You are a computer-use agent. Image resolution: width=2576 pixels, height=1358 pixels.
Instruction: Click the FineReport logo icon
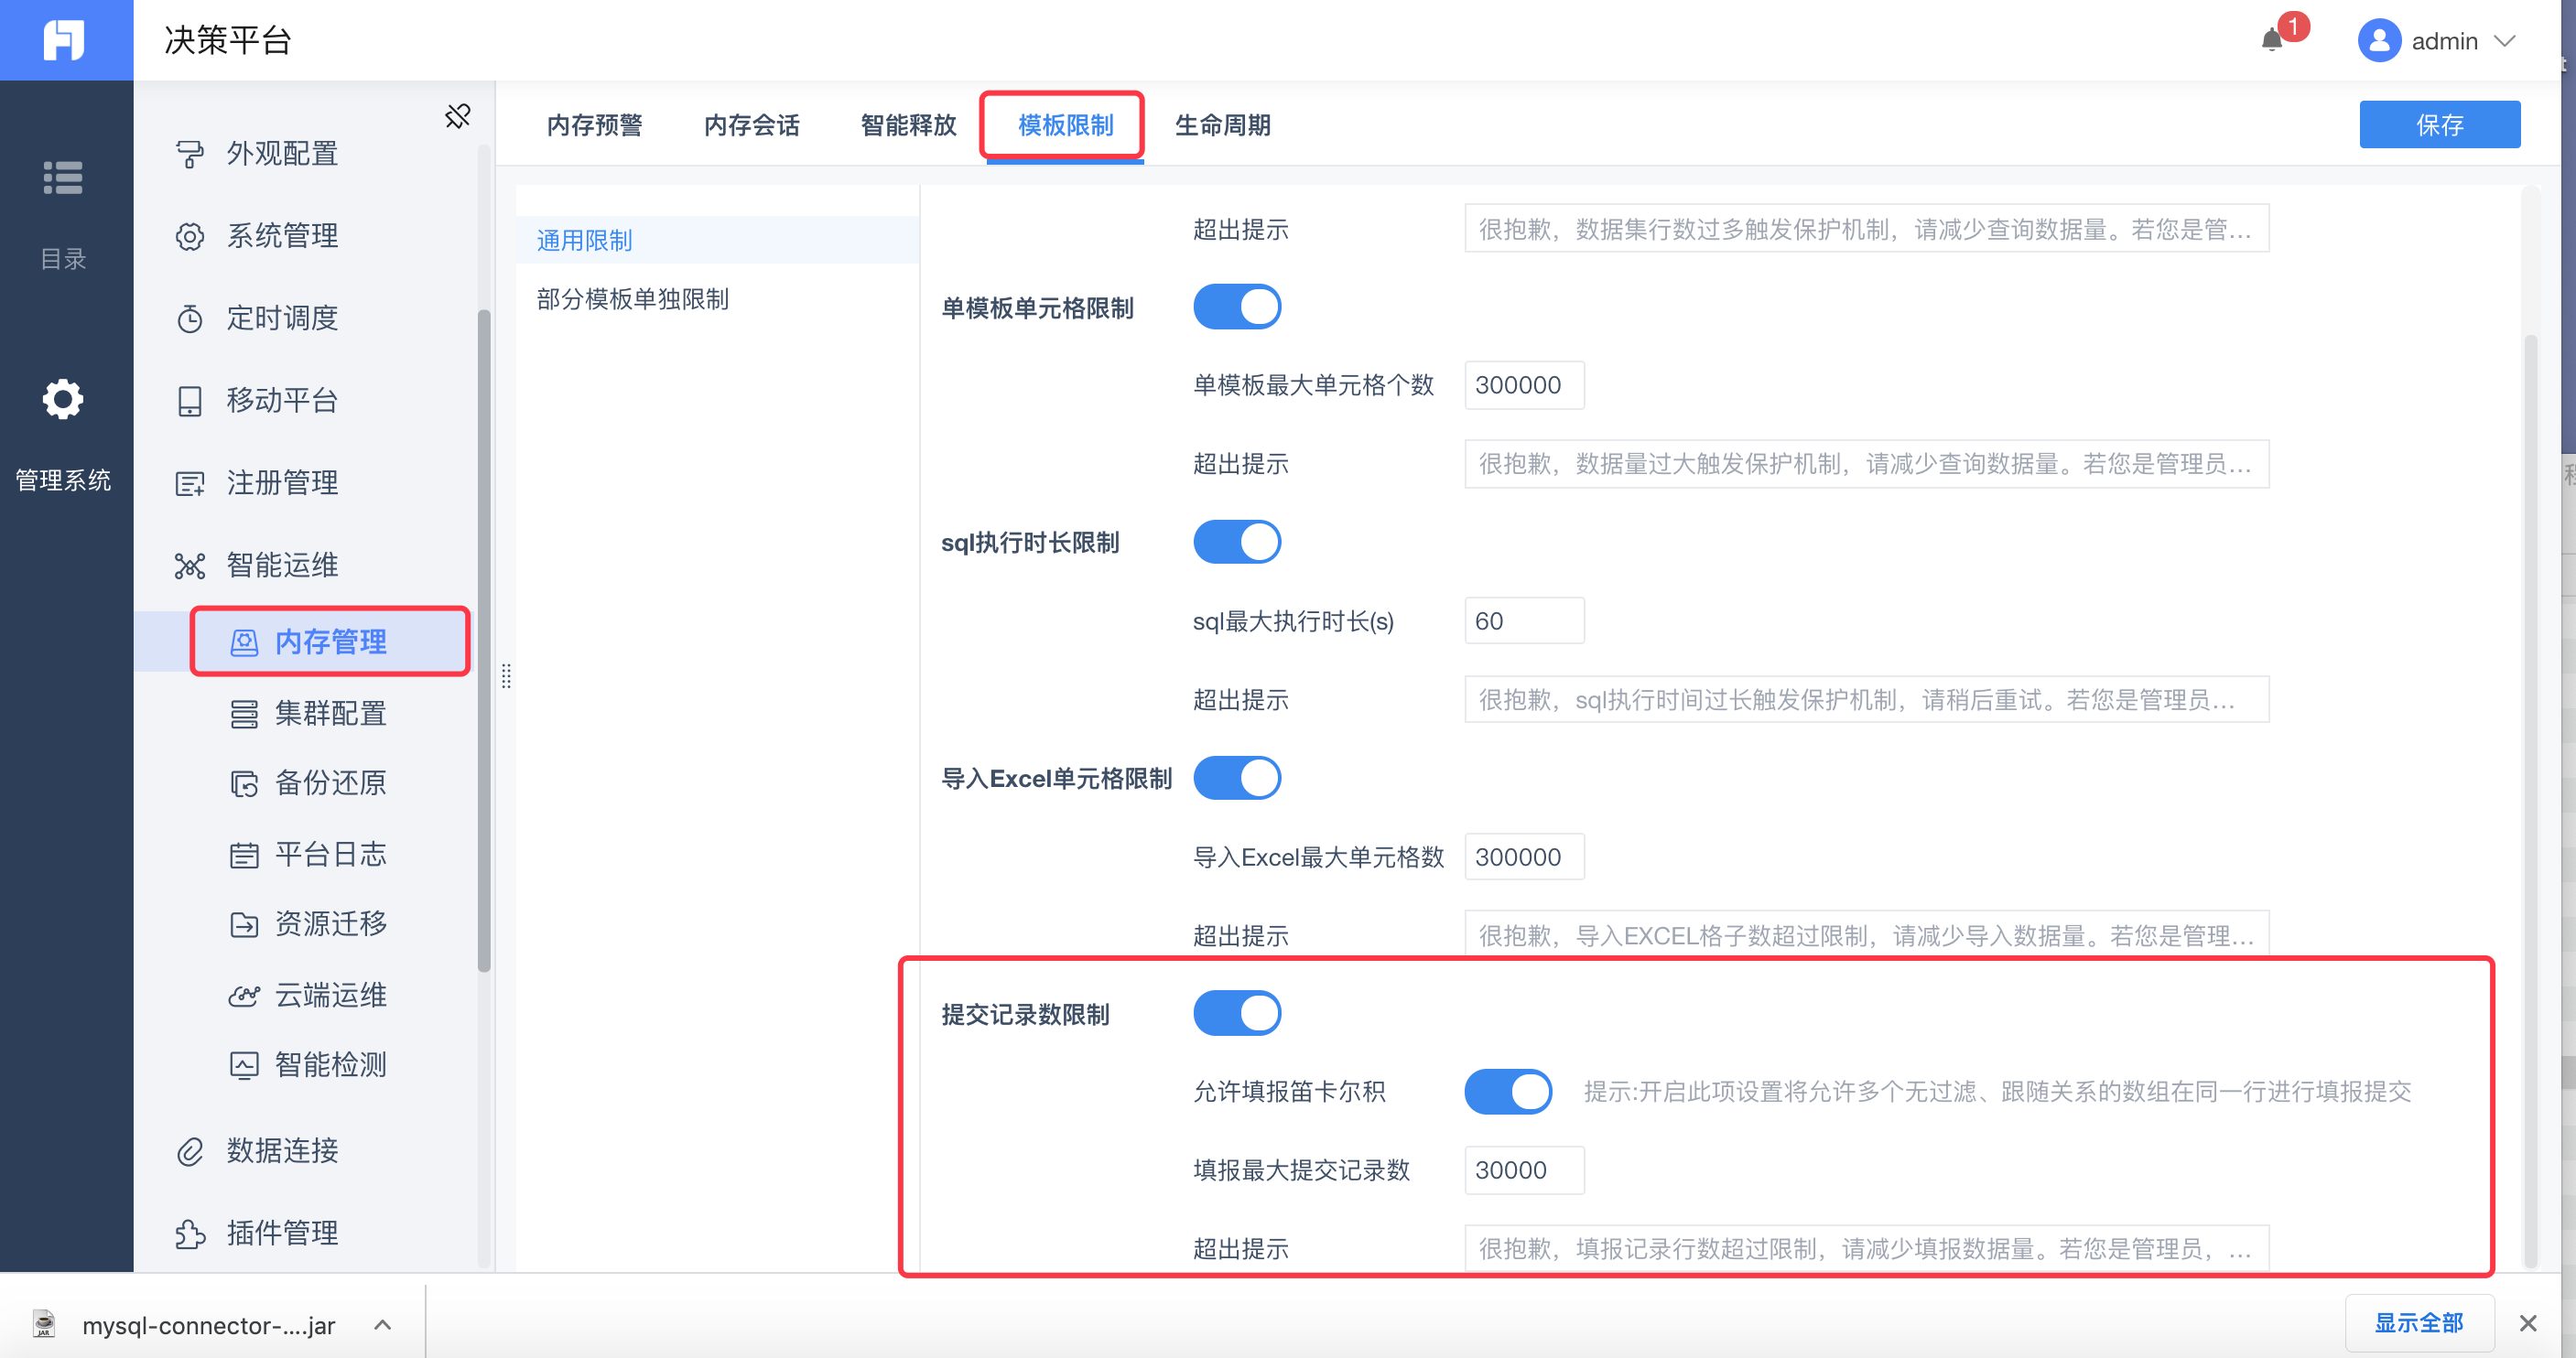pyautogui.click(x=64, y=40)
